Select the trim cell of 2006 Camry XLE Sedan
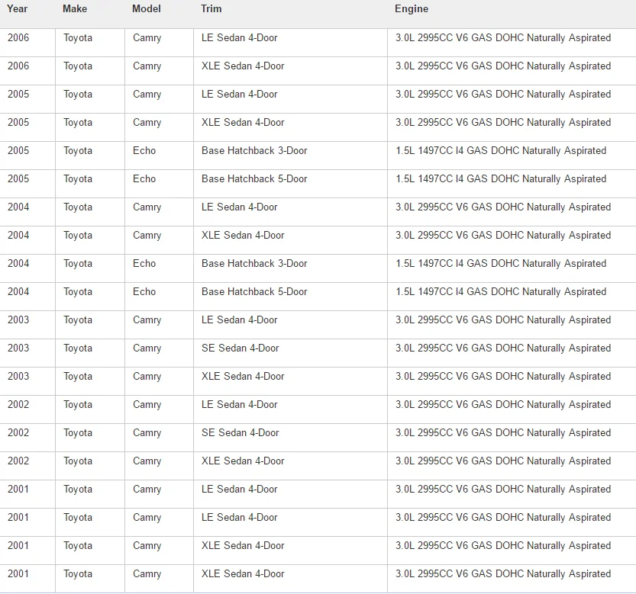The width and height of the screenshot is (636, 594). tap(290, 71)
